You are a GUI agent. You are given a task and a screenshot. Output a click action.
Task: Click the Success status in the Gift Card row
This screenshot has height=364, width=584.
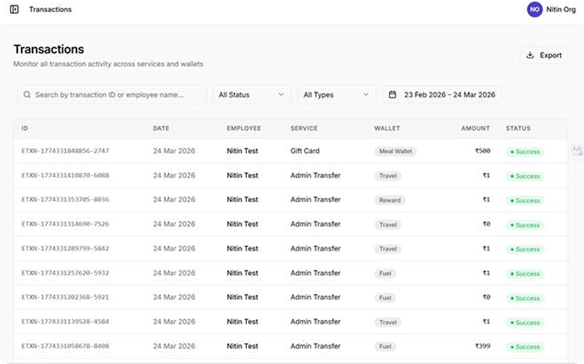[x=525, y=151]
